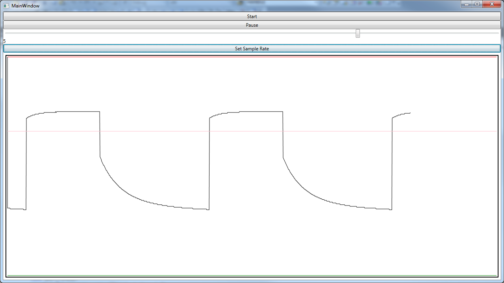The image size is (504, 283).
Task: Click the sample rate slider thumb
Action: tap(358, 33)
